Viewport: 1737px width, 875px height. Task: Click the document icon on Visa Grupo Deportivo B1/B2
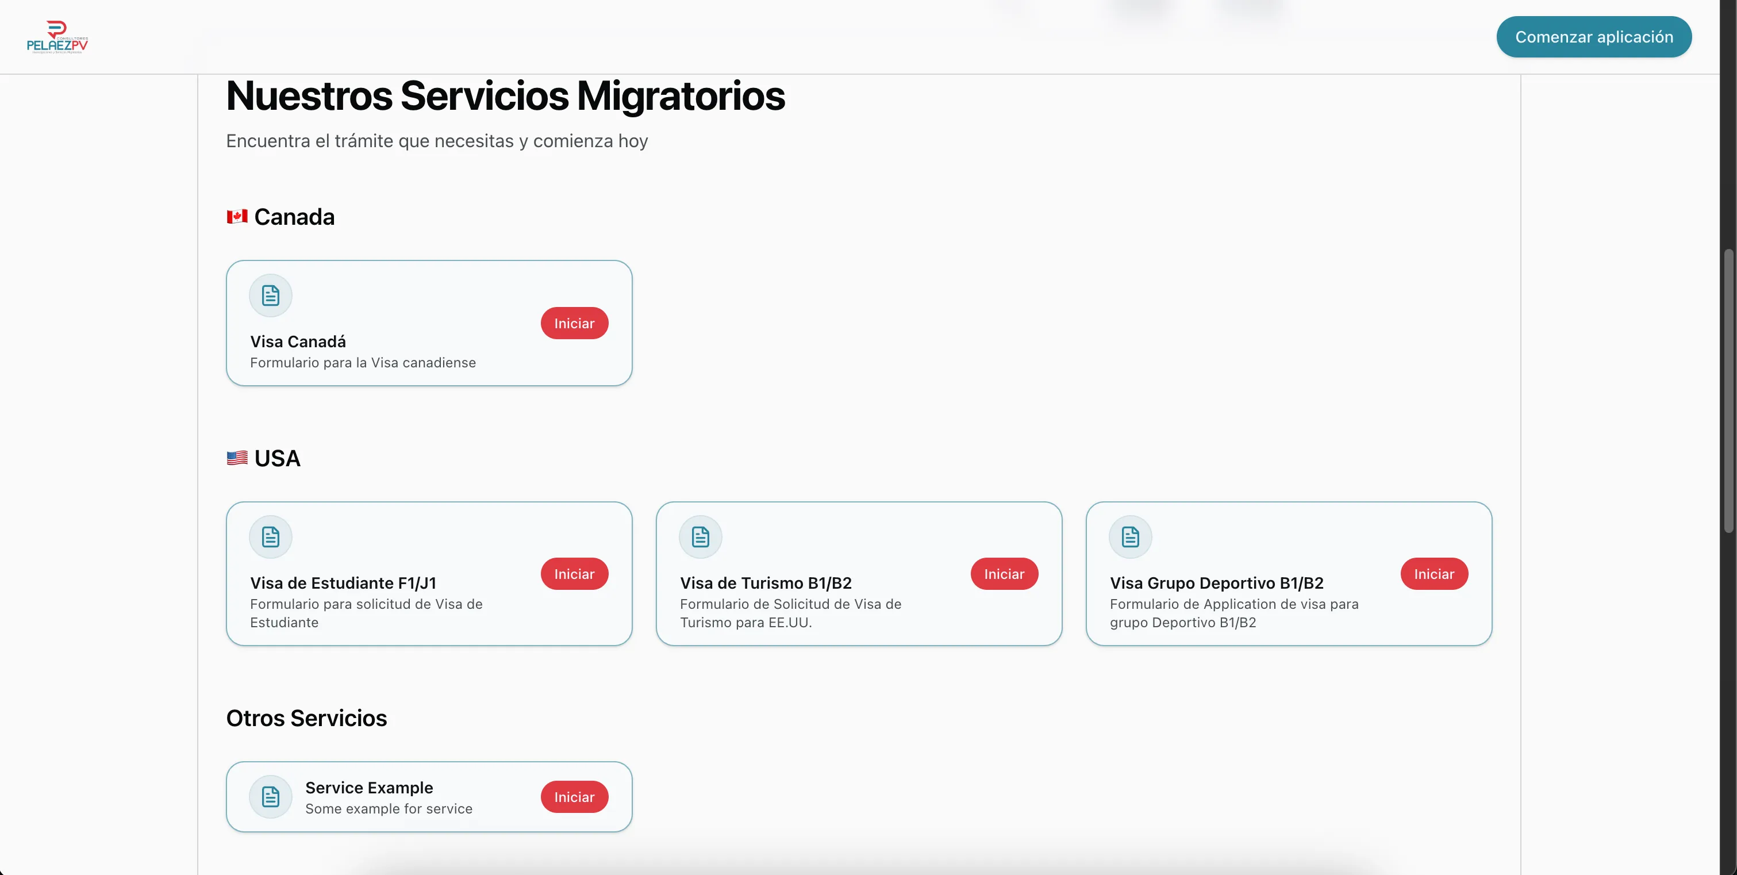[1130, 536]
